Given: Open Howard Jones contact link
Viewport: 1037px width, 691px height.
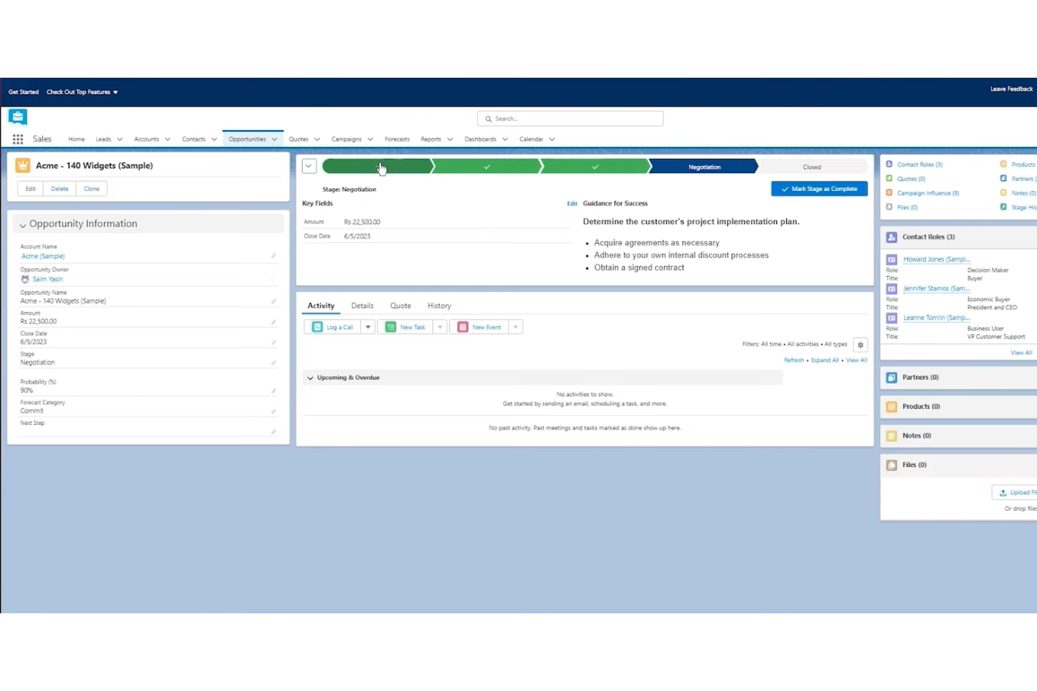Looking at the screenshot, I should [x=937, y=259].
